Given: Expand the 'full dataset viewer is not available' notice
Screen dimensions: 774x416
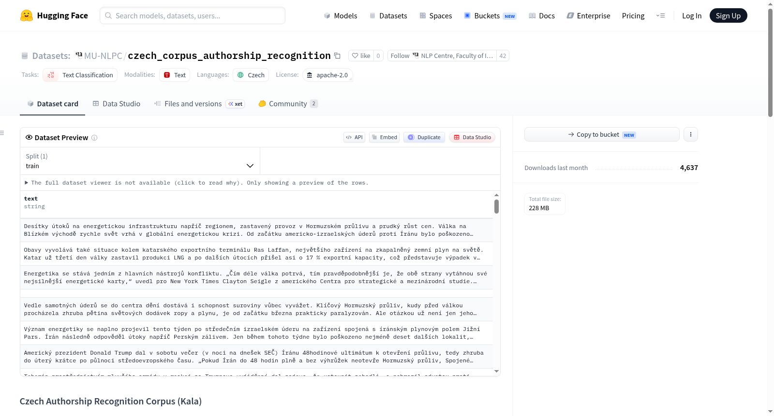Looking at the screenshot, I should pos(196,183).
